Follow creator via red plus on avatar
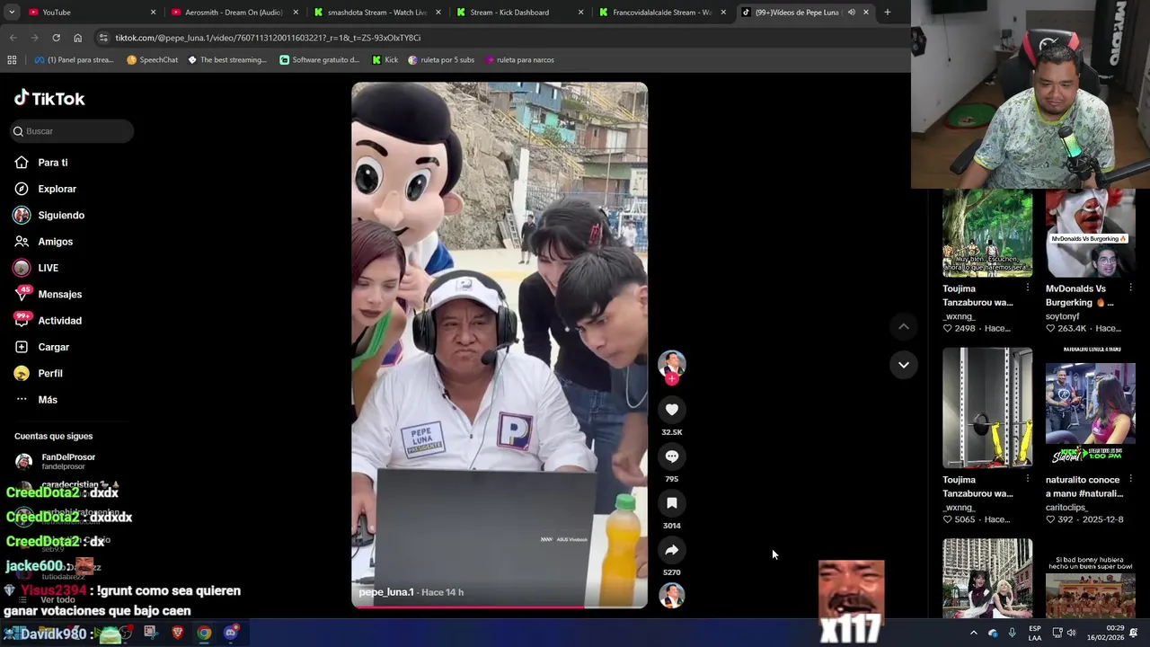Screen dimensions: 1150x647 [x=671, y=379]
